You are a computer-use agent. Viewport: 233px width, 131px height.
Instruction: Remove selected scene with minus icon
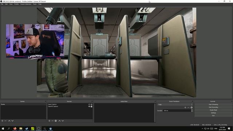pos(5,121)
